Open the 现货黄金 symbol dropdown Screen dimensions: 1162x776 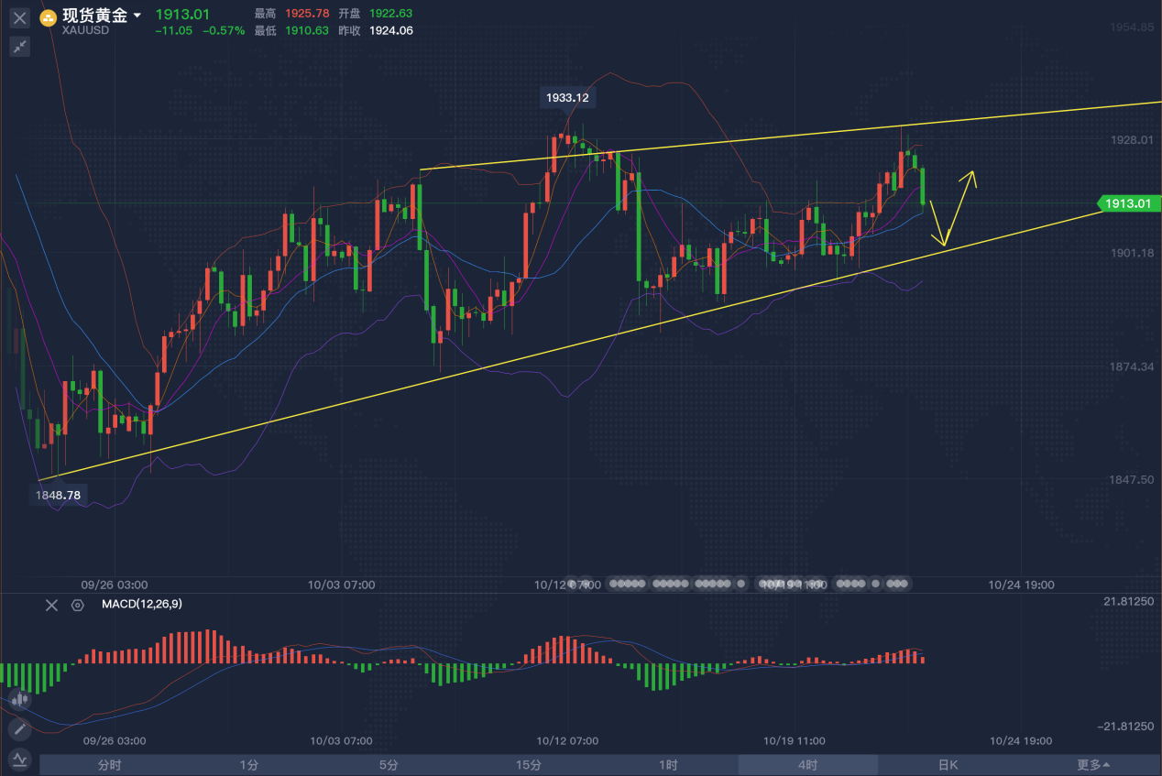coord(137,16)
